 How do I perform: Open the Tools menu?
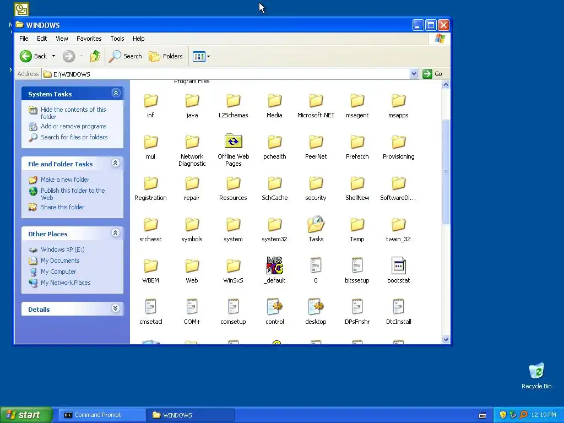(117, 39)
